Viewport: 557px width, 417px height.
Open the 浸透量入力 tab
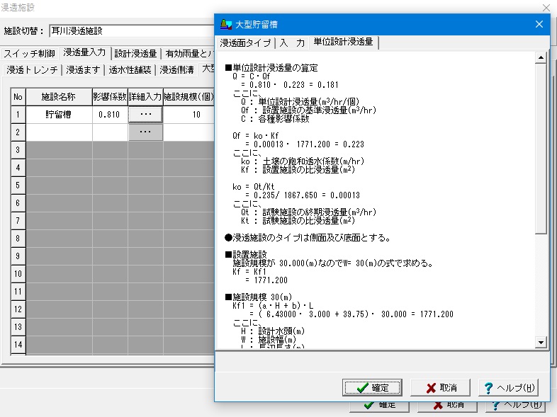click(84, 52)
